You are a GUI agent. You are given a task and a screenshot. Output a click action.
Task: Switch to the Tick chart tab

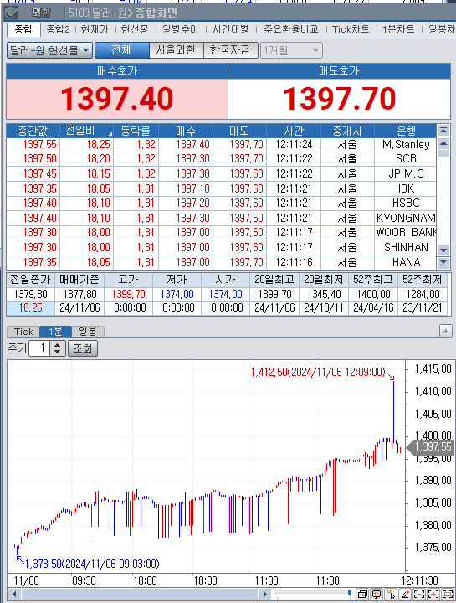coord(23,331)
